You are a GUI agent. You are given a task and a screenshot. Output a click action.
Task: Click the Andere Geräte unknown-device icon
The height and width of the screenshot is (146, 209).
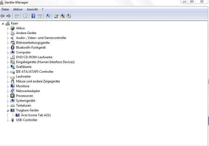(13, 33)
